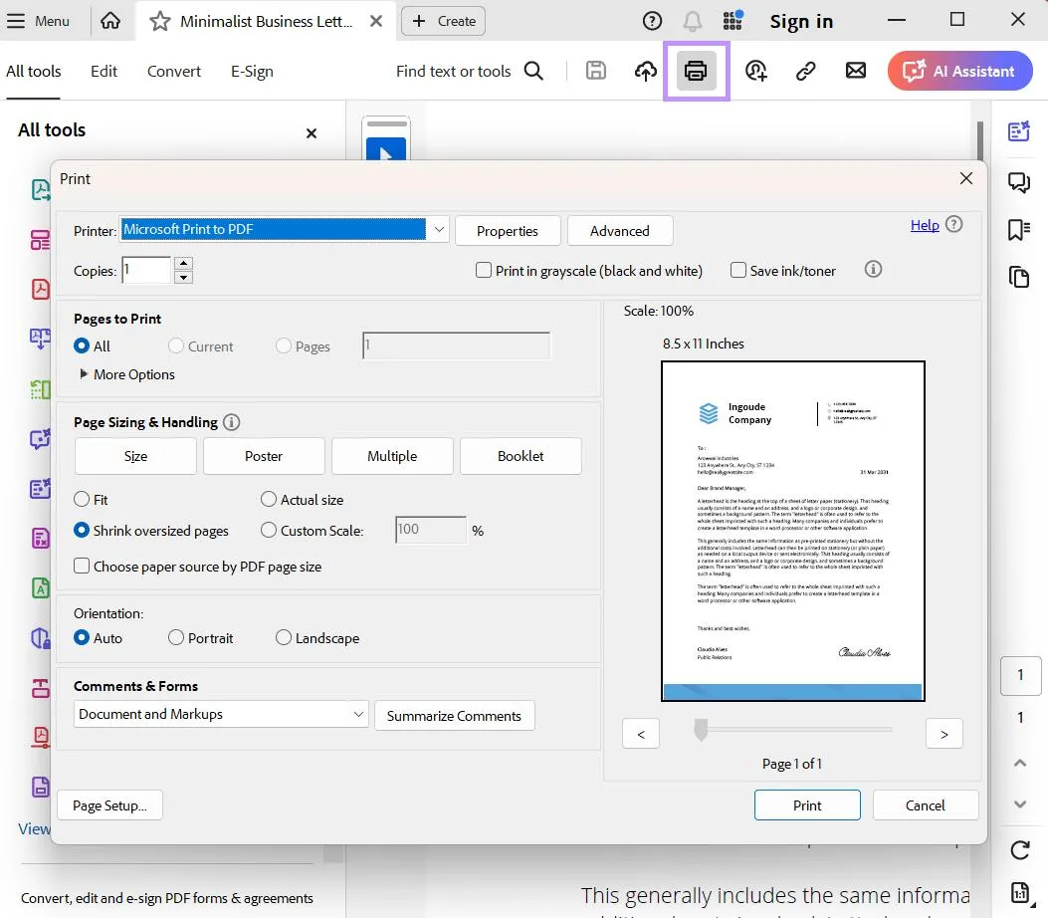
Task: Enable Print in grayscale (black and white)
Action: tap(484, 270)
